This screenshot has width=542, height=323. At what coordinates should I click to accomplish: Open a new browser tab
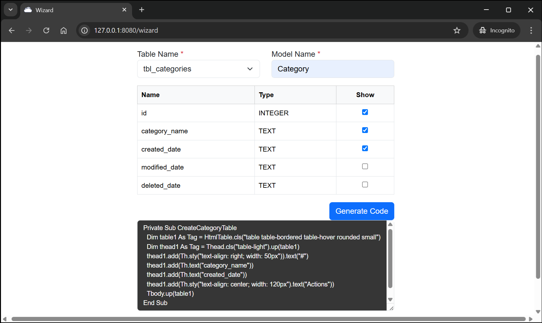(142, 10)
